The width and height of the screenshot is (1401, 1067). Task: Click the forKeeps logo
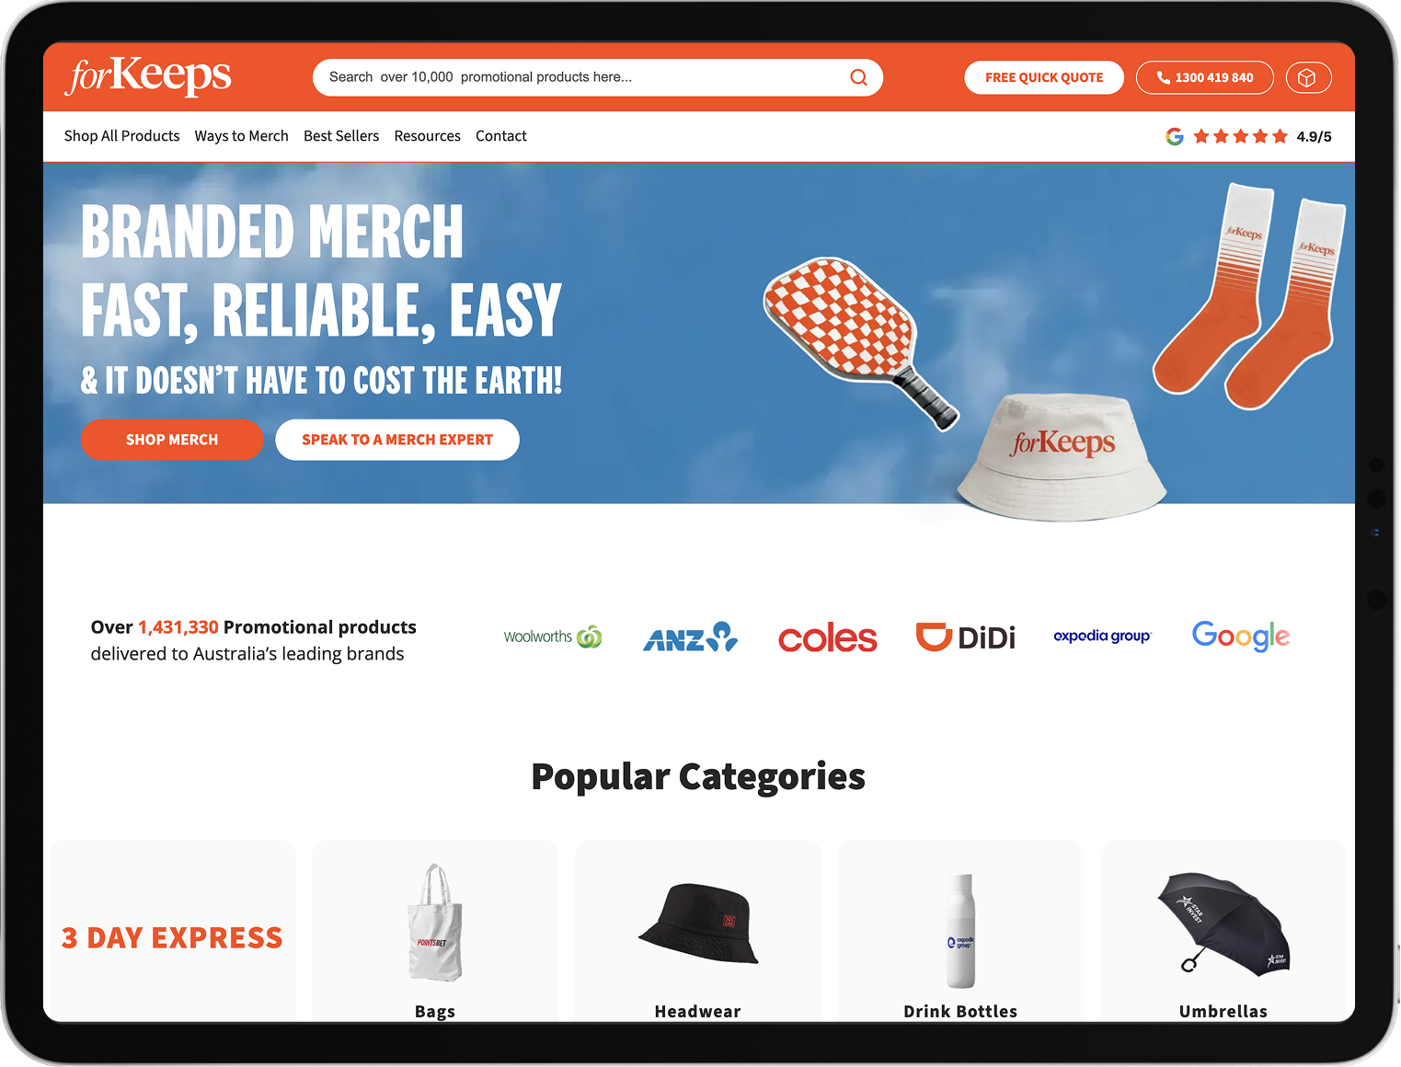148,76
